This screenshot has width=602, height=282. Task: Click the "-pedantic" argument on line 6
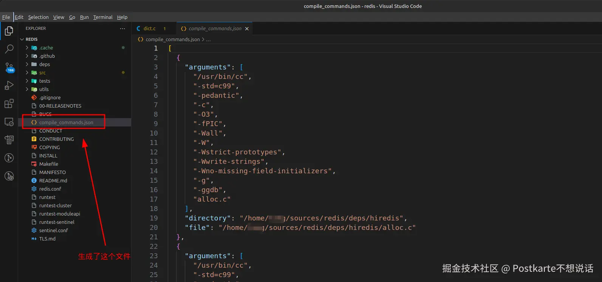pos(216,96)
